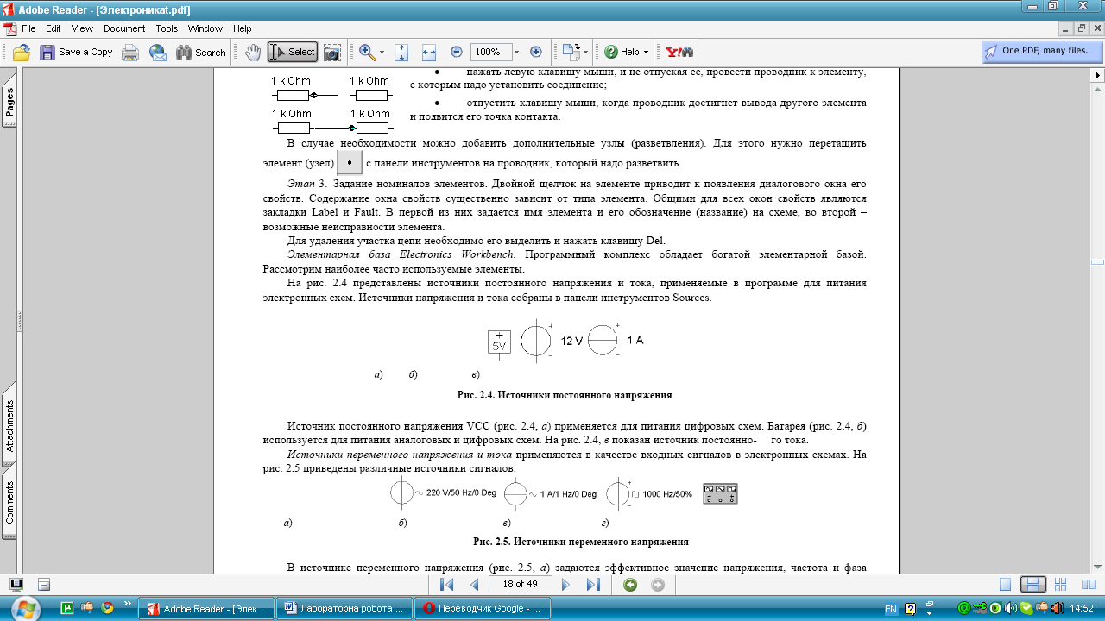Expand the rotate view dropdown arrow
This screenshot has height=621, width=1105.
(x=585, y=52)
